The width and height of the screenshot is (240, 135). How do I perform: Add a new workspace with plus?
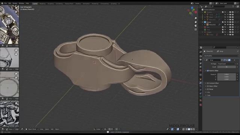point(119,4)
